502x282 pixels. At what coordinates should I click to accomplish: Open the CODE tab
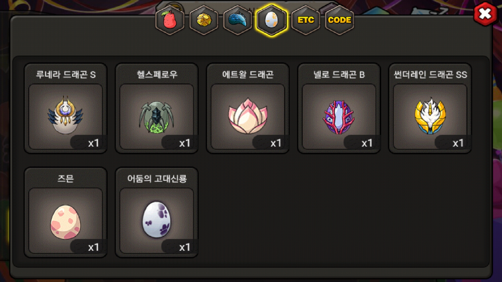coord(339,20)
